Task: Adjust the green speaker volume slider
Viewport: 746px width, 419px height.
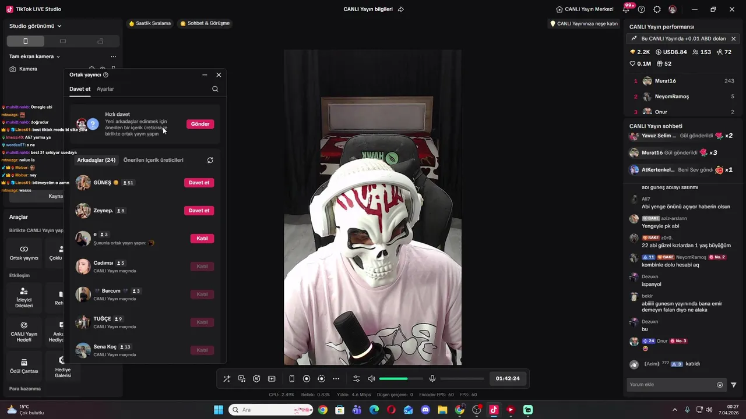Action: 400,379
